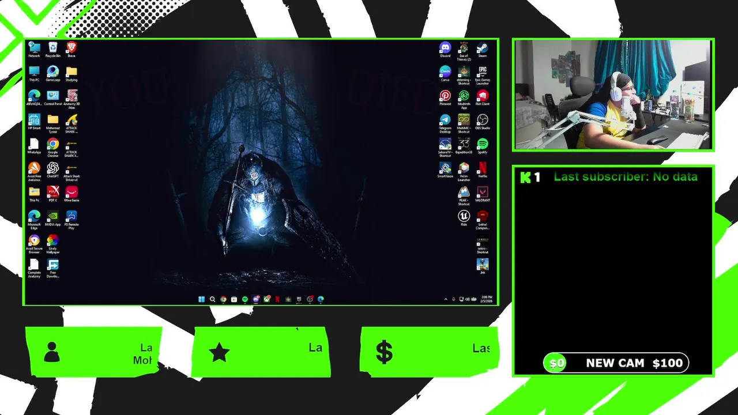The image size is (738, 415).
Task: Open Microsoft Store from the taskbar
Action: pyautogui.click(x=234, y=299)
